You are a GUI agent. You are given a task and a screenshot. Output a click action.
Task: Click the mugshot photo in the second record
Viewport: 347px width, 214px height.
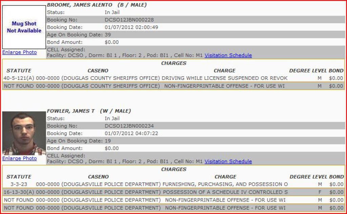point(24,133)
